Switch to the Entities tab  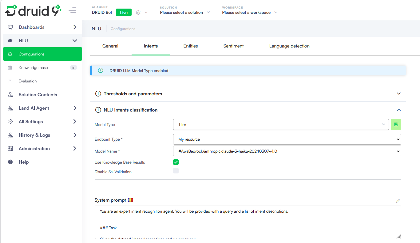pos(191,46)
